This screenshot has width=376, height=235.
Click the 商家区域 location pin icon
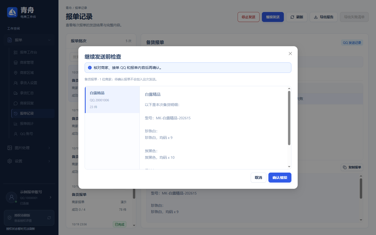[x=16, y=73]
